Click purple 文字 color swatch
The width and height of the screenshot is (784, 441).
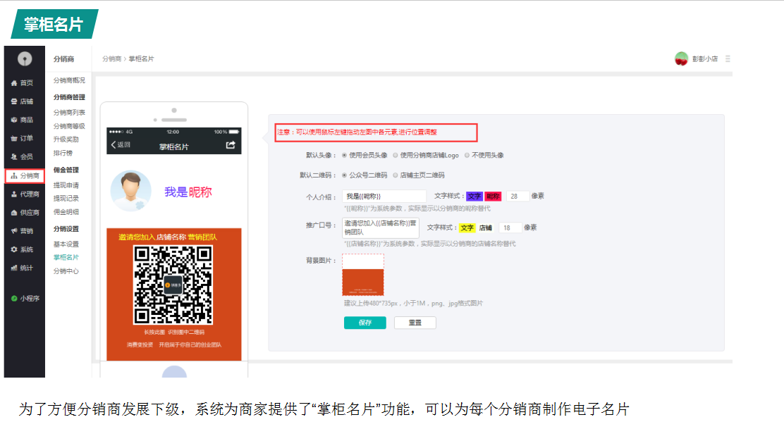click(474, 197)
